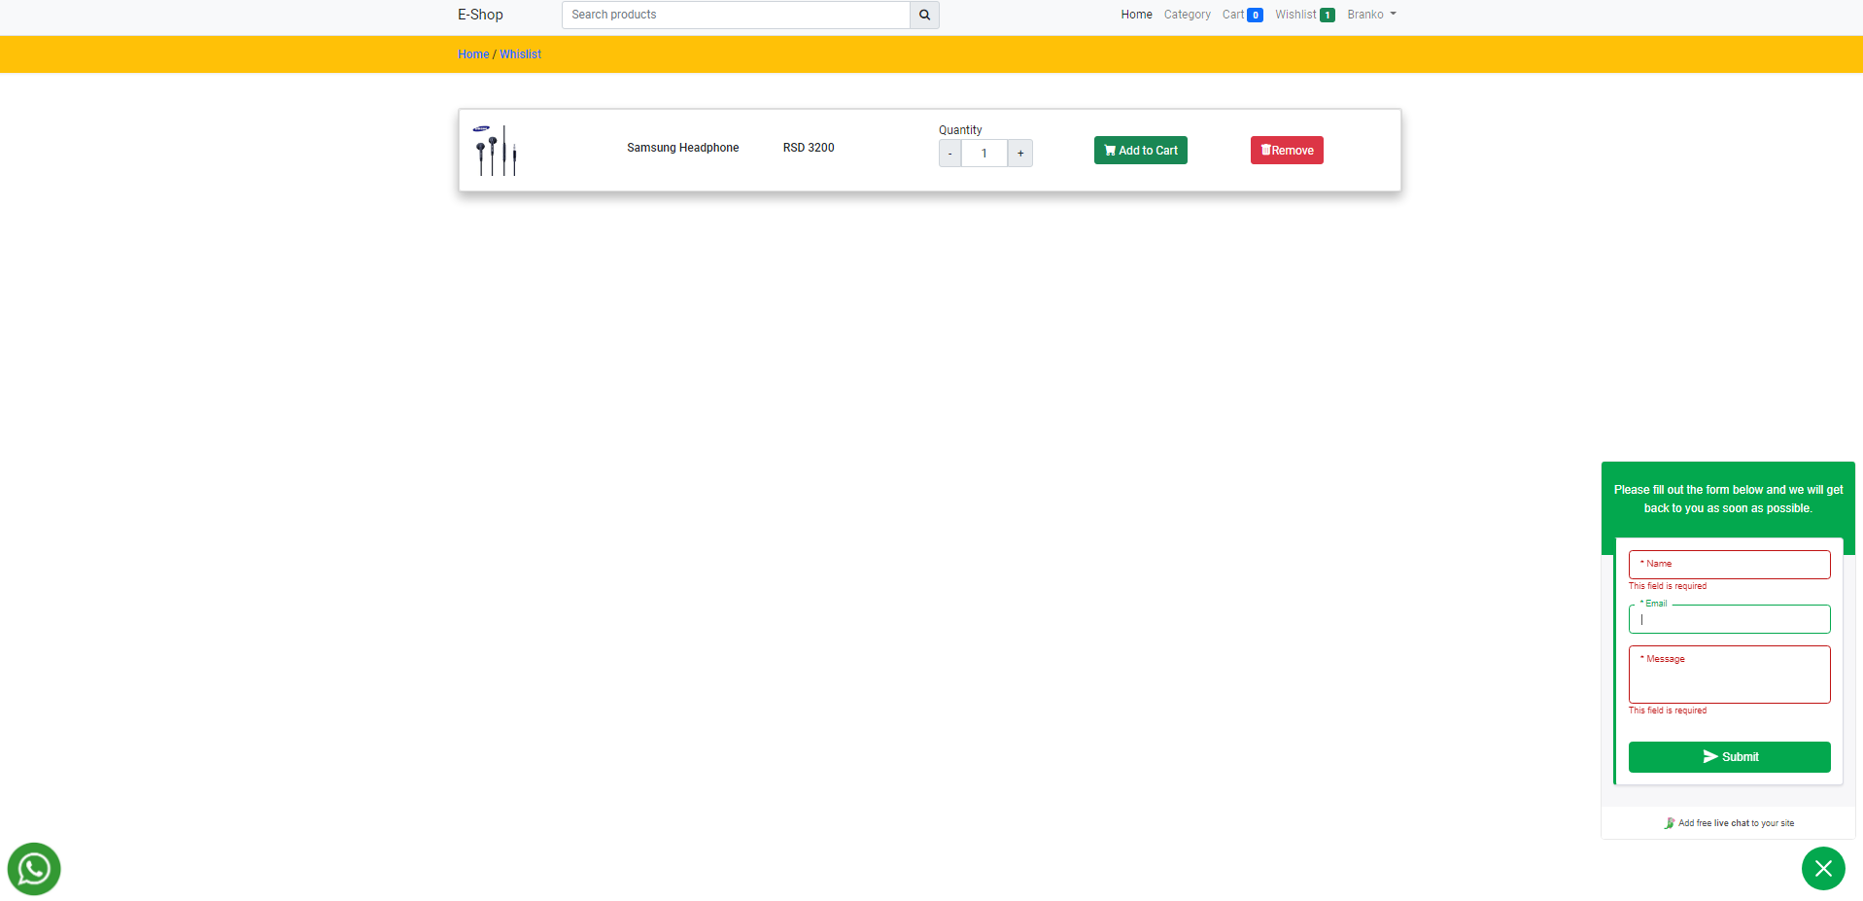The image size is (1863, 901).
Task: Decrease quantity with minus stepper
Action: coord(949,153)
